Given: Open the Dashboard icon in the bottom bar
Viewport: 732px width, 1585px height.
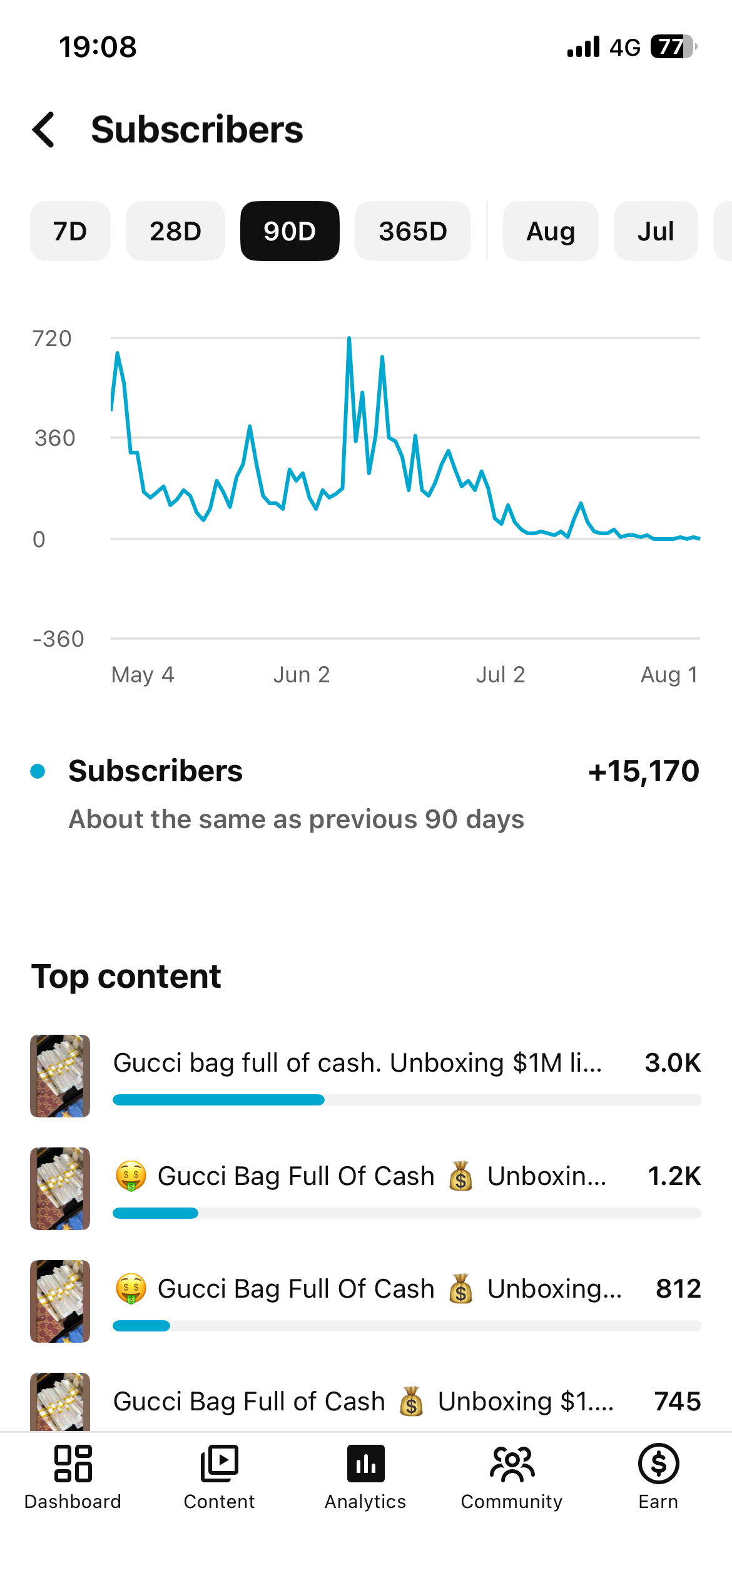Looking at the screenshot, I should [73, 1464].
